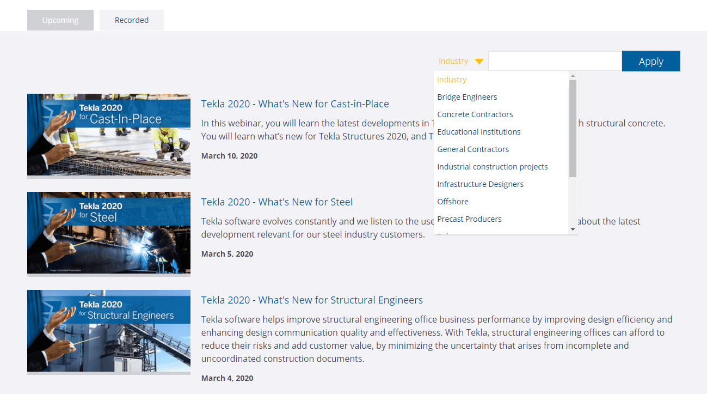Choose Bridge Engineers from the list

(x=501, y=97)
